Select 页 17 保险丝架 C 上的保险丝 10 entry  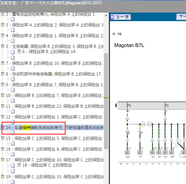(x=52, y=160)
